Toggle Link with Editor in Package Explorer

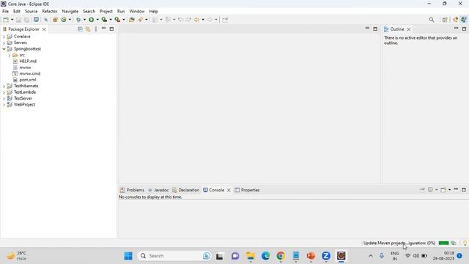tap(88, 29)
